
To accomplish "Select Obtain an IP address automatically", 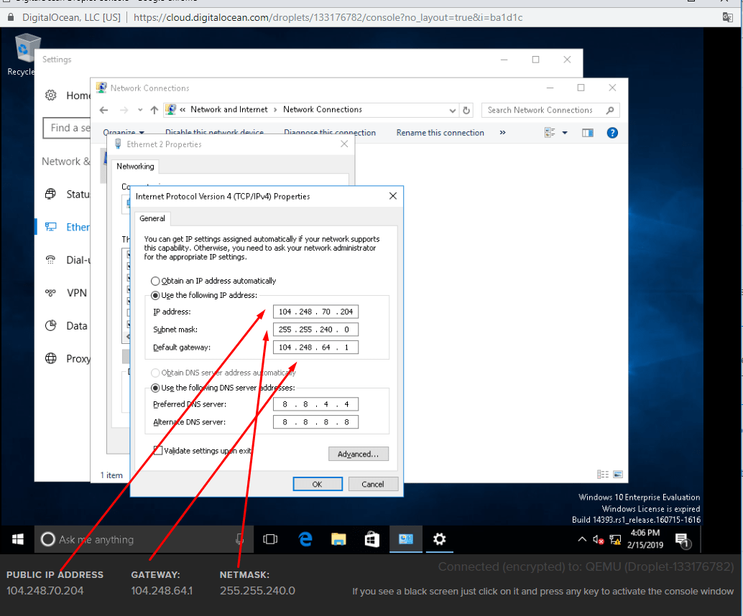I will (x=154, y=281).
